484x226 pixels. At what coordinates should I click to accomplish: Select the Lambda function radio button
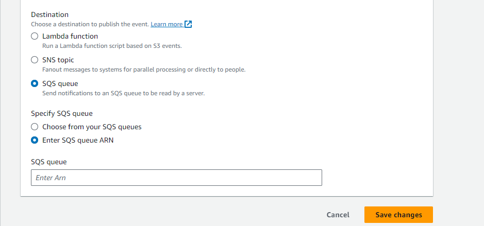pyautogui.click(x=35, y=37)
